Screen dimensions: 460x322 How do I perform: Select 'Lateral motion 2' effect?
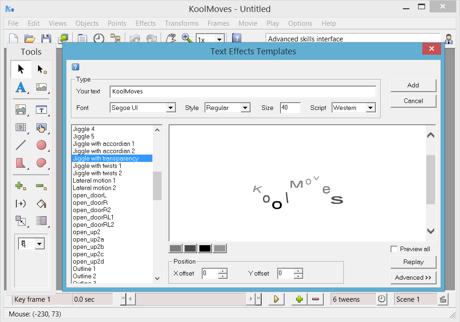tap(112, 188)
